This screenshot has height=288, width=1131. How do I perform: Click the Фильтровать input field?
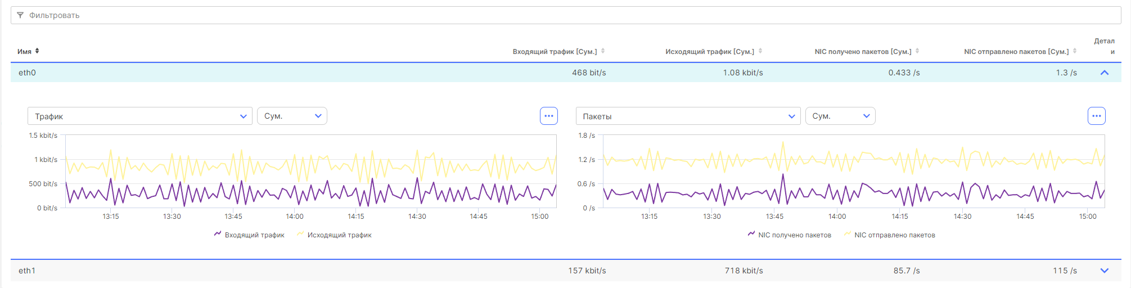tap(562, 15)
